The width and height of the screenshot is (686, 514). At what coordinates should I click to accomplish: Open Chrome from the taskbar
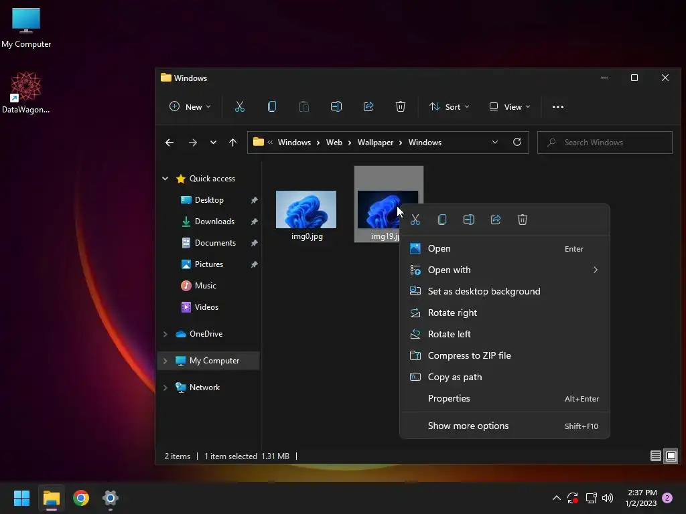pyautogui.click(x=81, y=498)
